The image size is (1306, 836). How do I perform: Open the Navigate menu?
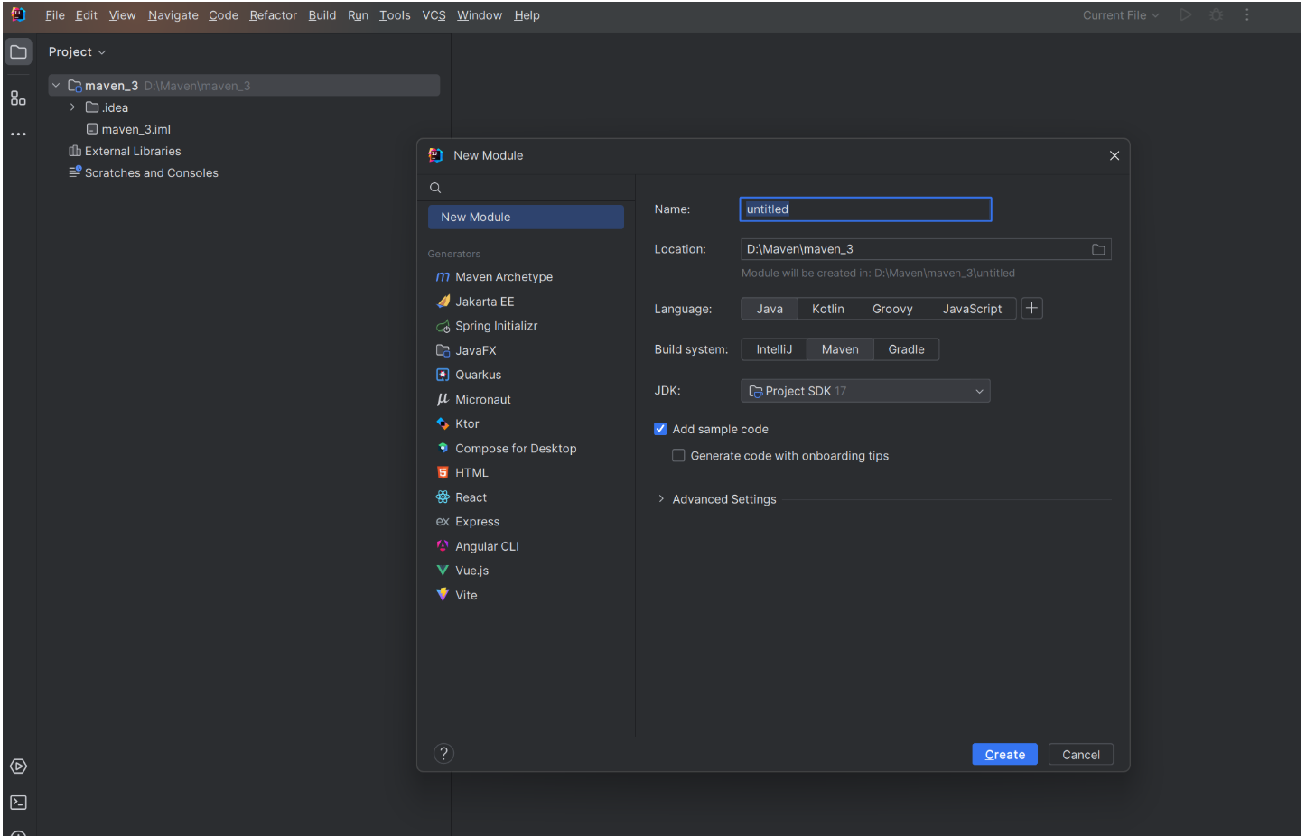click(x=173, y=15)
